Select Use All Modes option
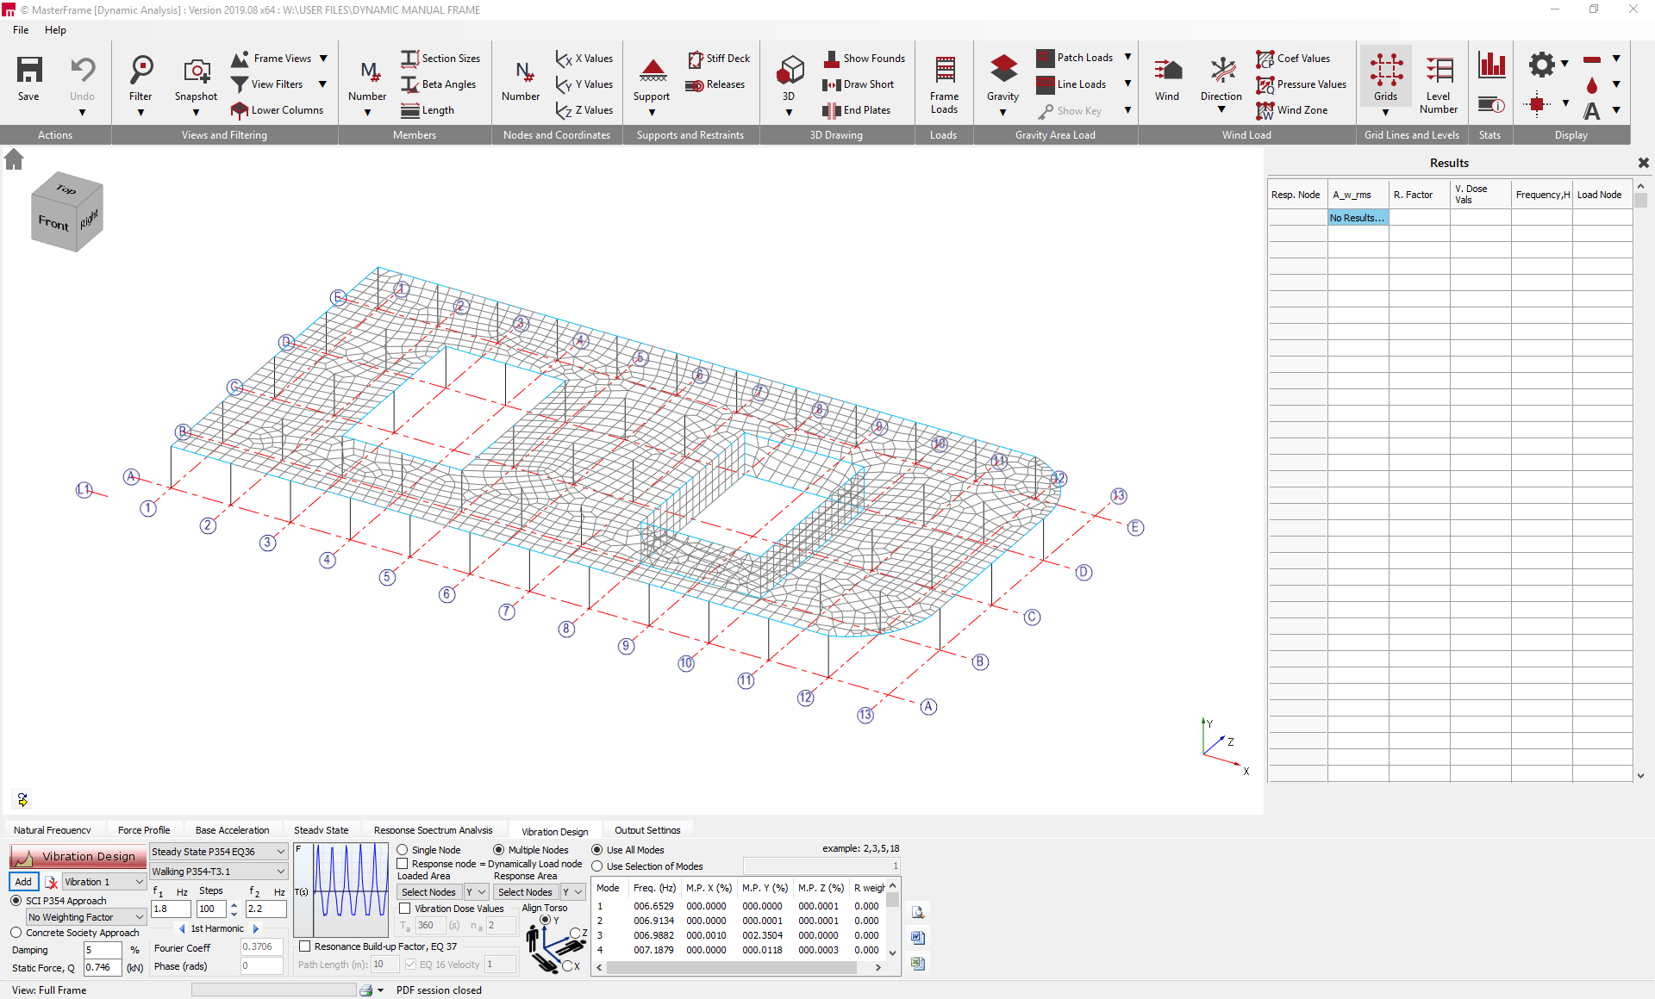 click(x=596, y=850)
